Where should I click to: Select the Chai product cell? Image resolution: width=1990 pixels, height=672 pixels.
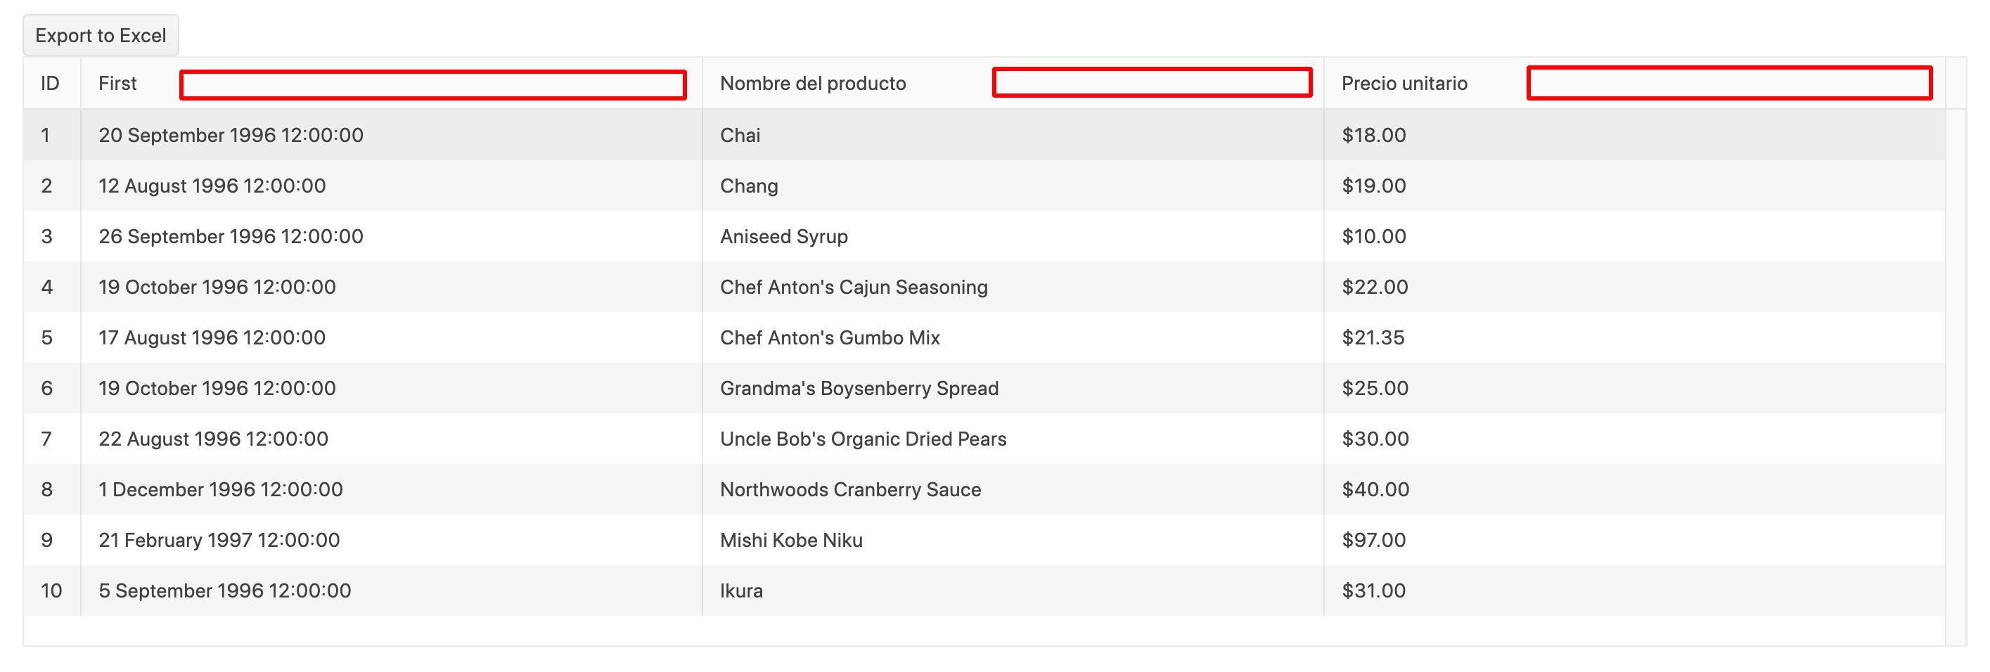[x=740, y=135]
